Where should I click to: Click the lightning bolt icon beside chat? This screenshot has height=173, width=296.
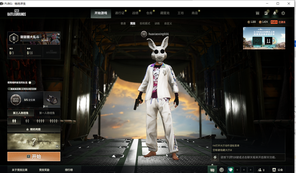215,157
